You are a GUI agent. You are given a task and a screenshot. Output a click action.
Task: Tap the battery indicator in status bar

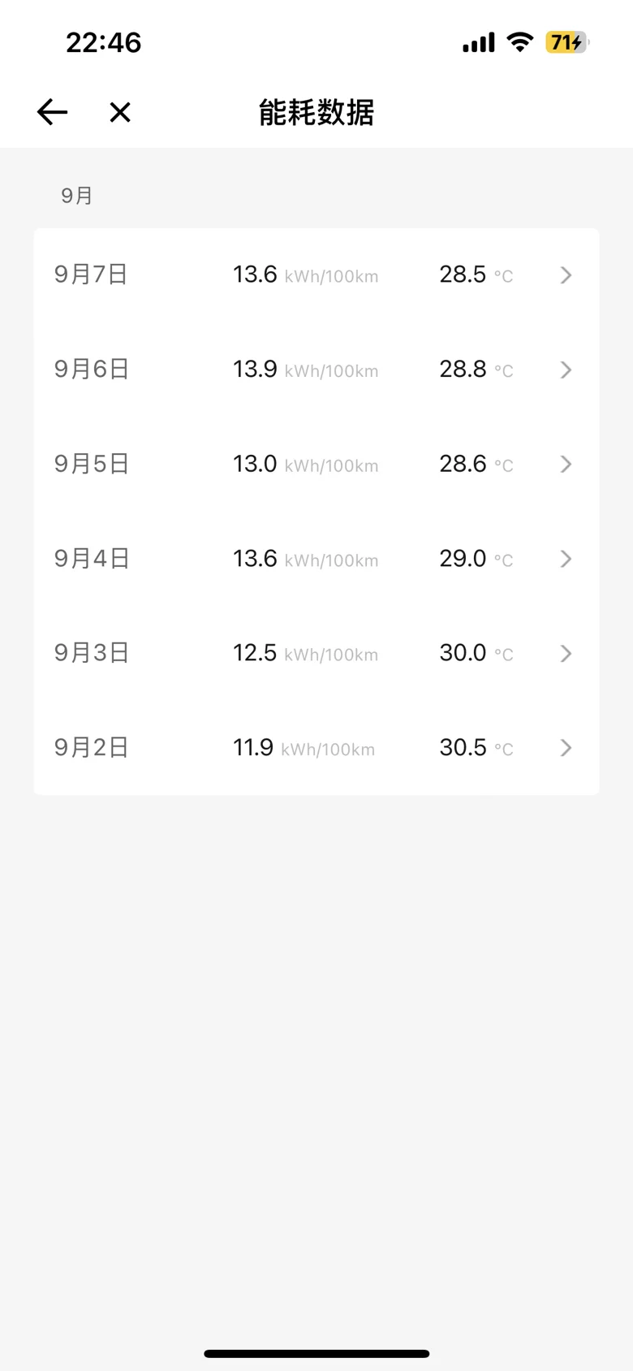point(567,42)
